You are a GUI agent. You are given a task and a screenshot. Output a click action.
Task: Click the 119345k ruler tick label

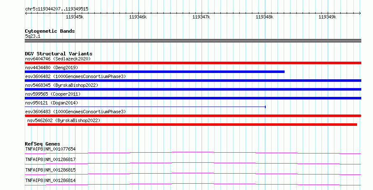point(75,17)
